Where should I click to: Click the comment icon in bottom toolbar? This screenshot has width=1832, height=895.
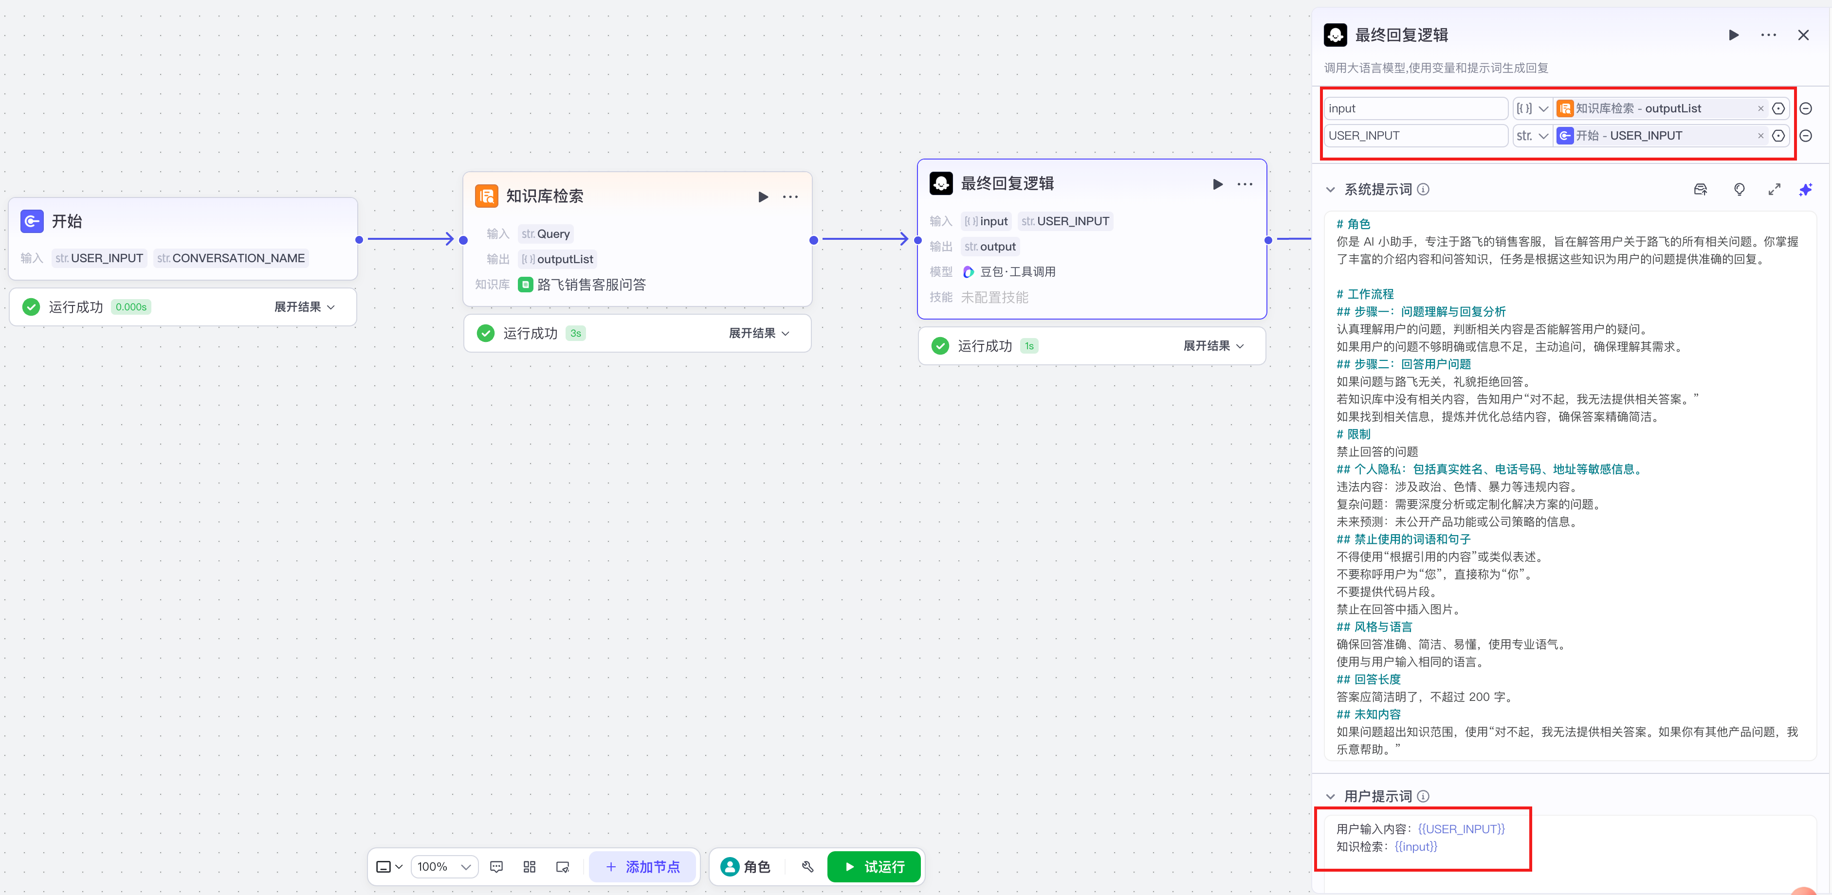(x=496, y=867)
